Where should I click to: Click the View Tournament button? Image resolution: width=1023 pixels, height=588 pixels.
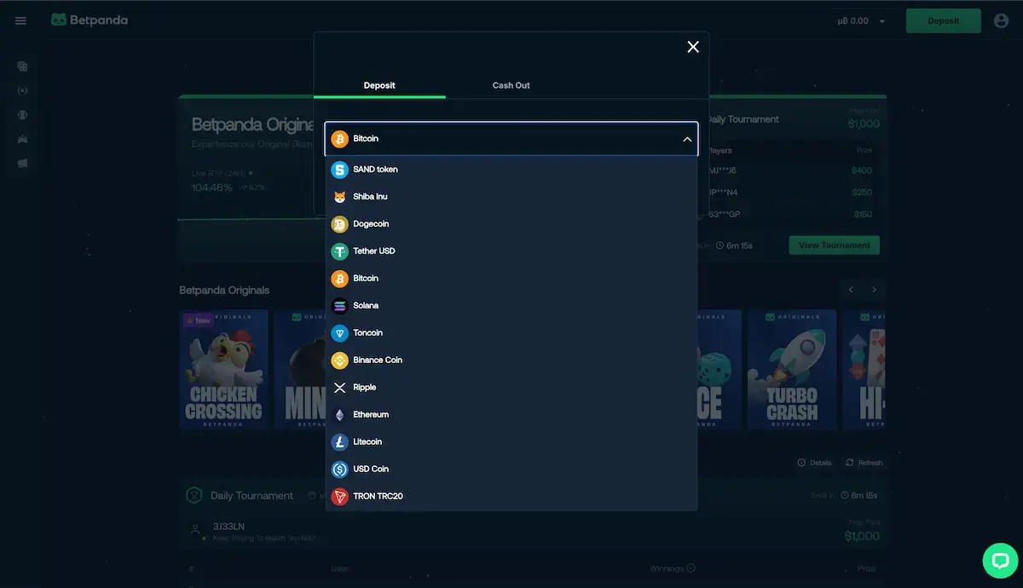[834, 245]
